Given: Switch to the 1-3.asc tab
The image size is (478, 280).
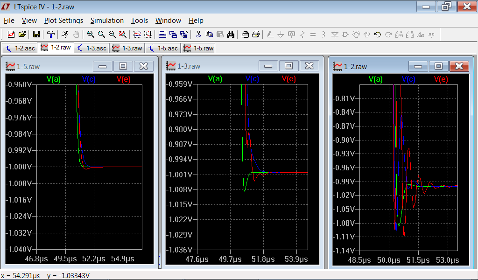Looking at the screenshot, I should point(92,48).
